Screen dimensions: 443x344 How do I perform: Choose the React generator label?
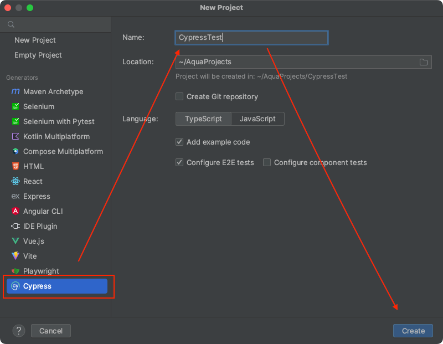tap(33, 182)
